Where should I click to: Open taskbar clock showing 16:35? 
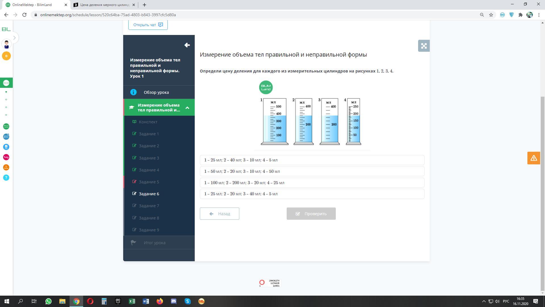[521, 301]
